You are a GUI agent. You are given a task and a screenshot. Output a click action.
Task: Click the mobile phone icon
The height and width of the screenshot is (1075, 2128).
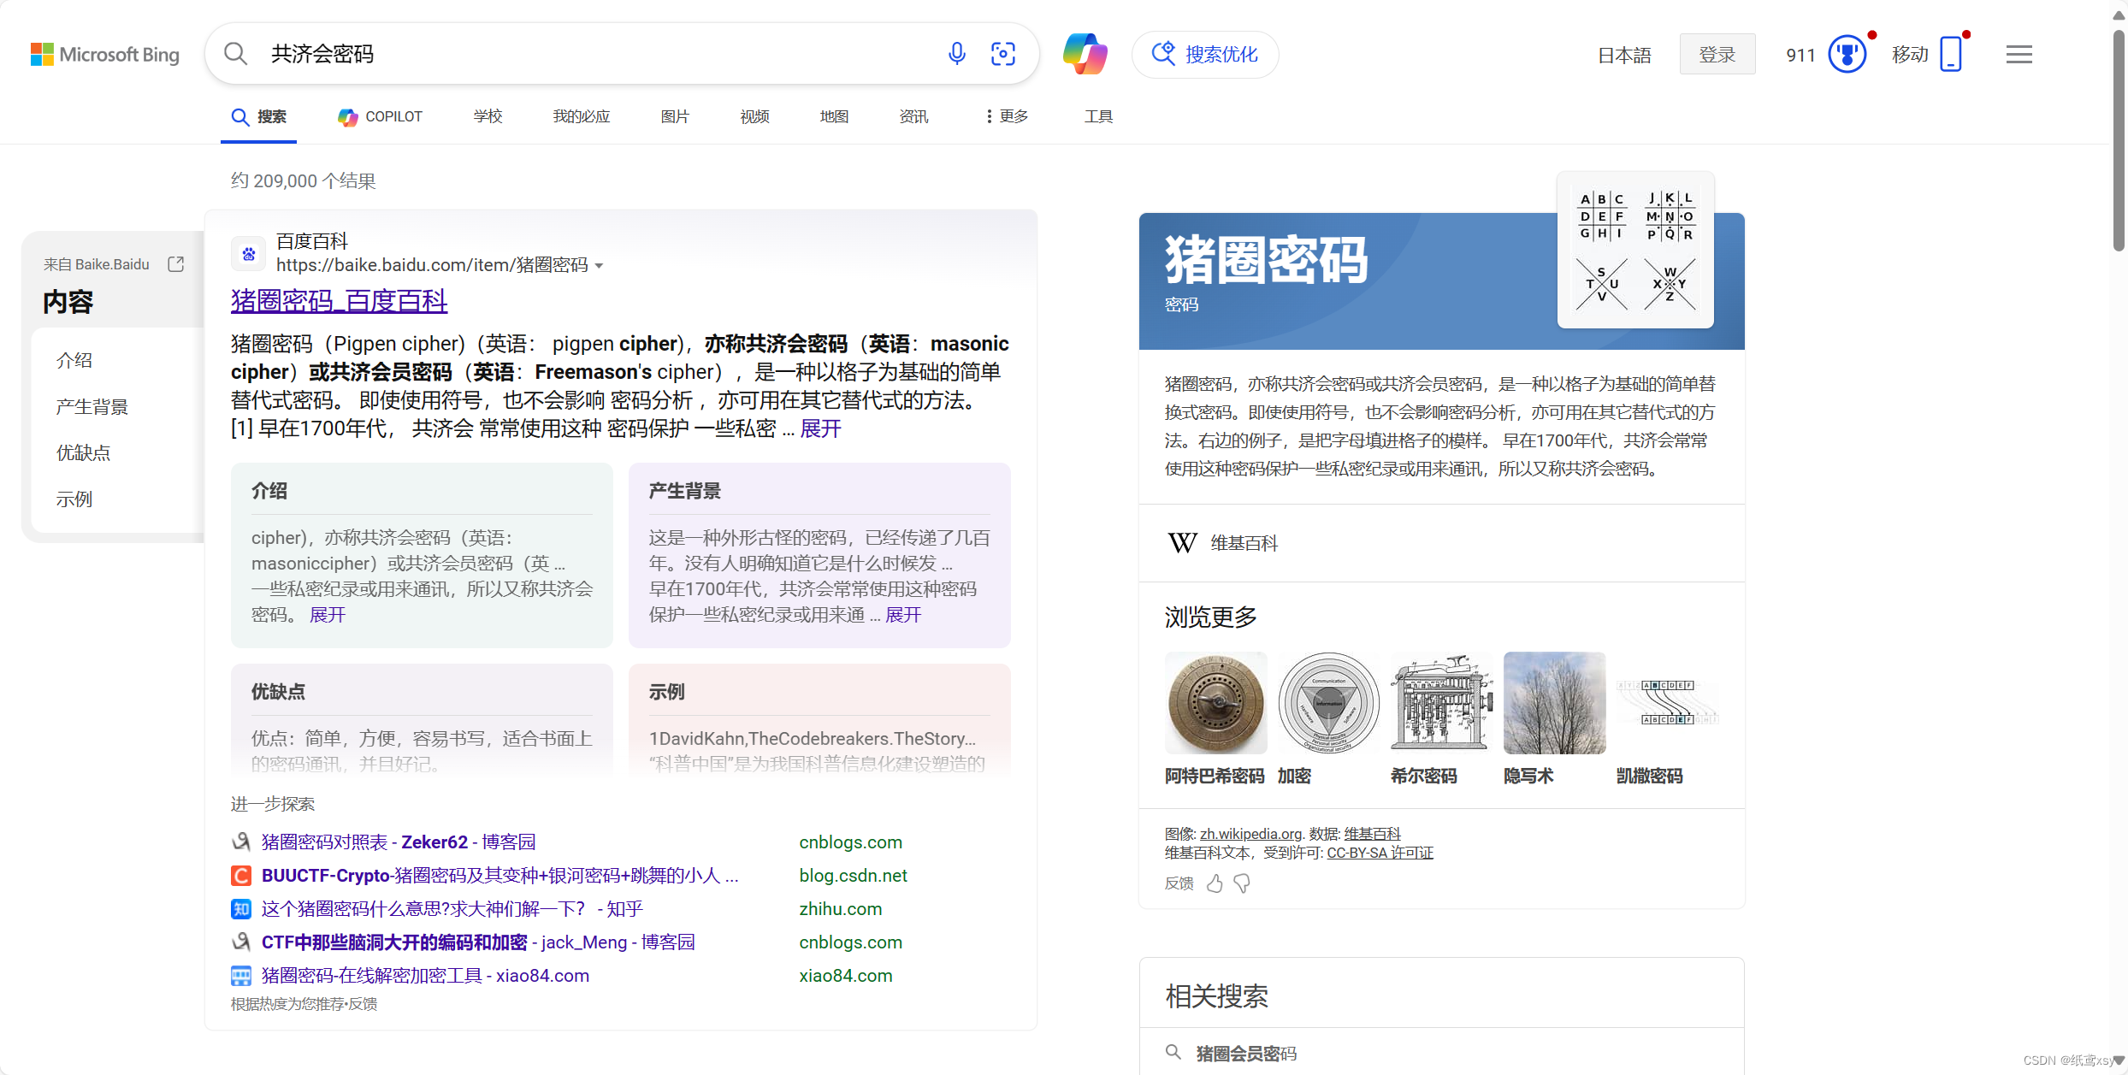click(x=1951, y=55)
